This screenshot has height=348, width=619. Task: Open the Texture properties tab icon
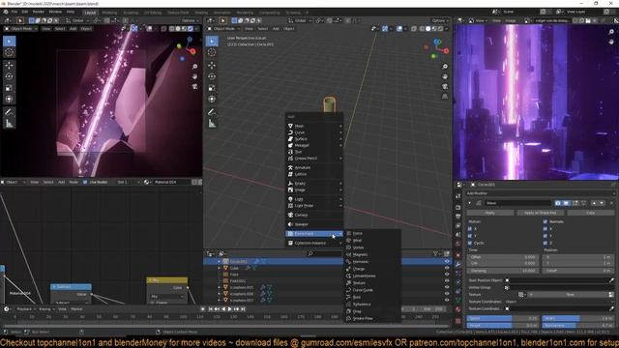pyautogui.click(x=457, y=321)
